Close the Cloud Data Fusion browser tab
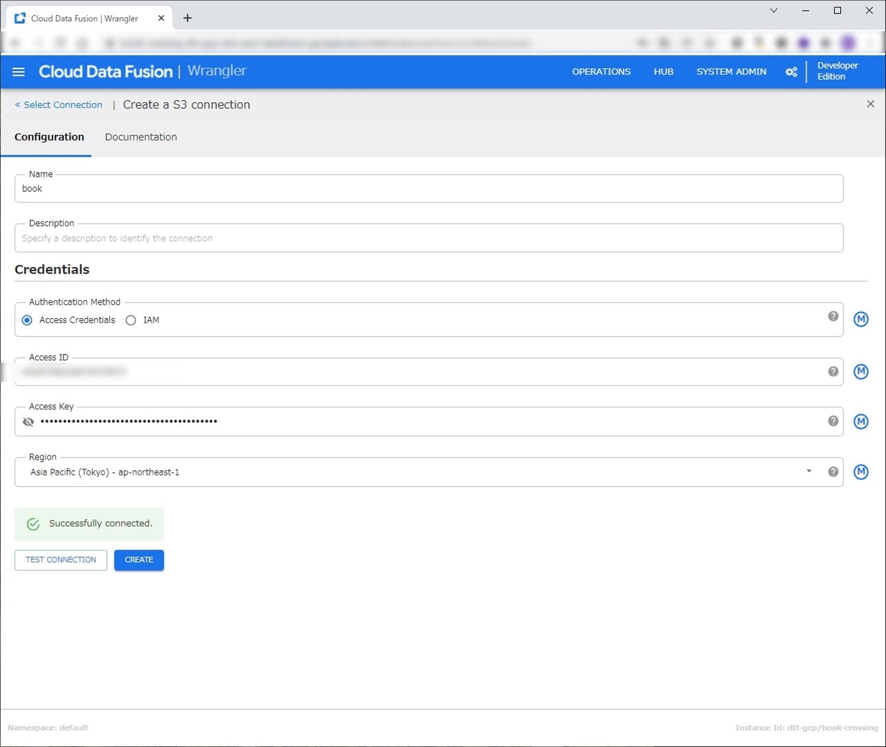This screenshot has height=747, width=886. click(x=161, y=18)
